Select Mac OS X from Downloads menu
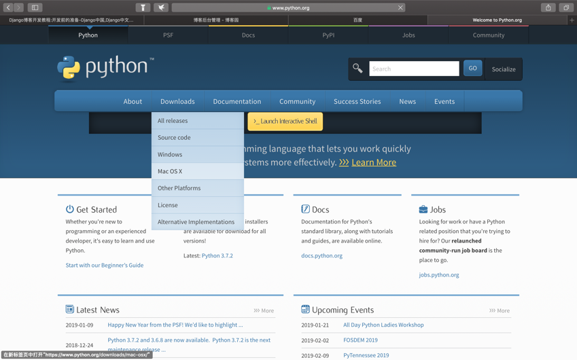This screenshot has height=360, width=577. click(170, 171)
